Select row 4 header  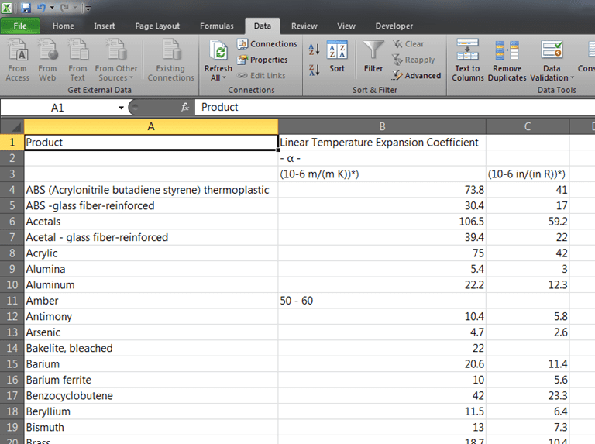[12, 190]
